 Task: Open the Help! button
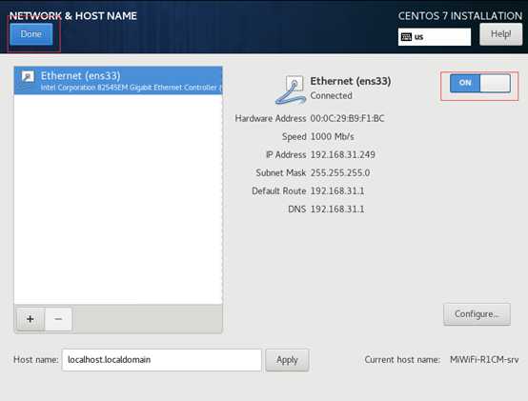pyautogui.click(x=500, y=34)
